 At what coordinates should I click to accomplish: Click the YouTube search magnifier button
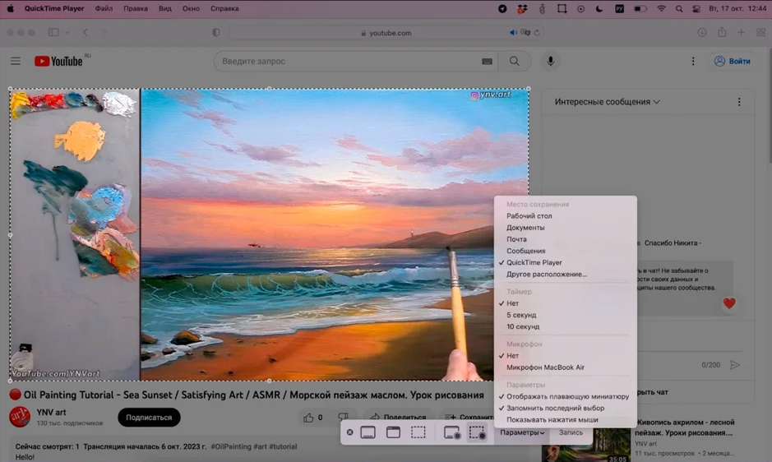pos(514,61)
